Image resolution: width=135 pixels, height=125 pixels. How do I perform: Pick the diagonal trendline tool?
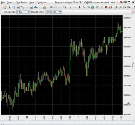[x=84, y=7]
